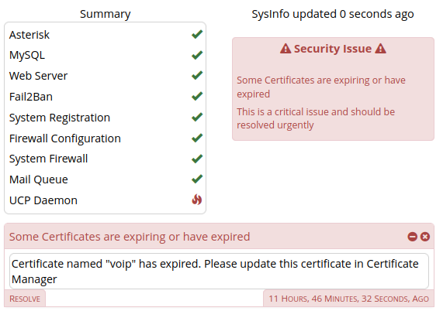The image size is (443, 311).
Task: Click the Web Server status checkmark
Action: coord(197,75)
